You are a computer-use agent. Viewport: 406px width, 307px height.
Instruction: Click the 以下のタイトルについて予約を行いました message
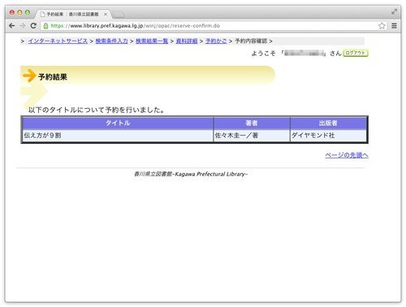click(x=97, y=110)
